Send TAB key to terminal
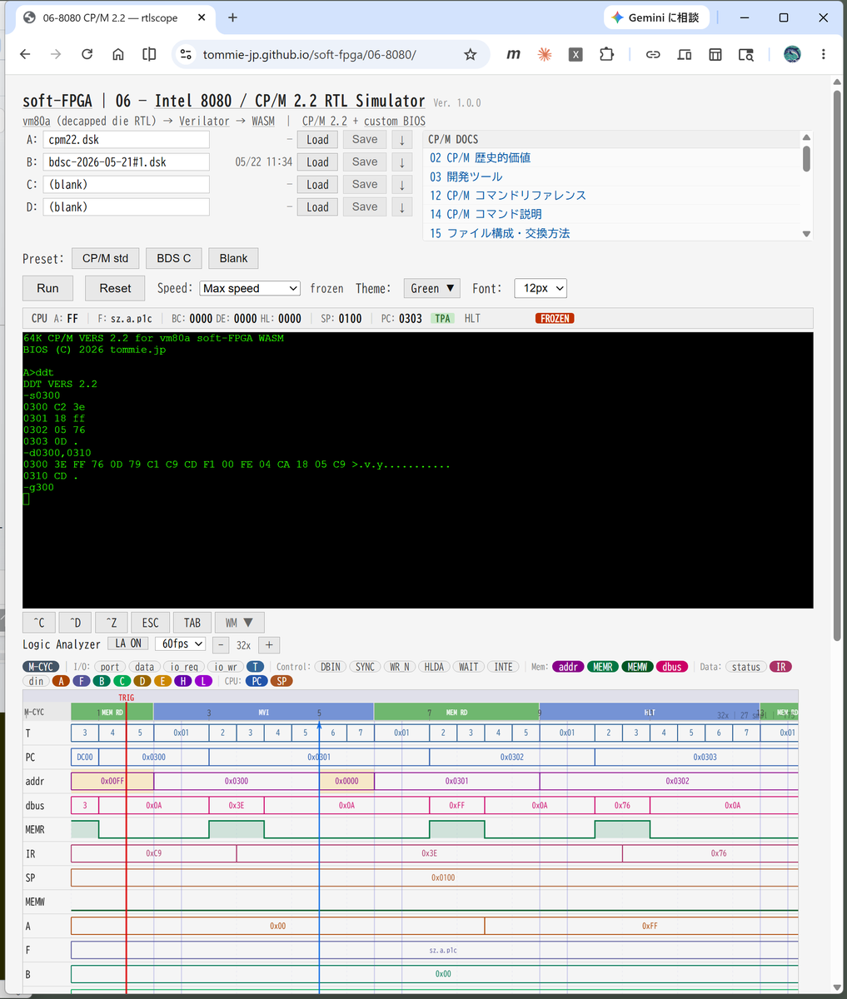The height and width of the screenshot is (999, 847). coord(192,623)
